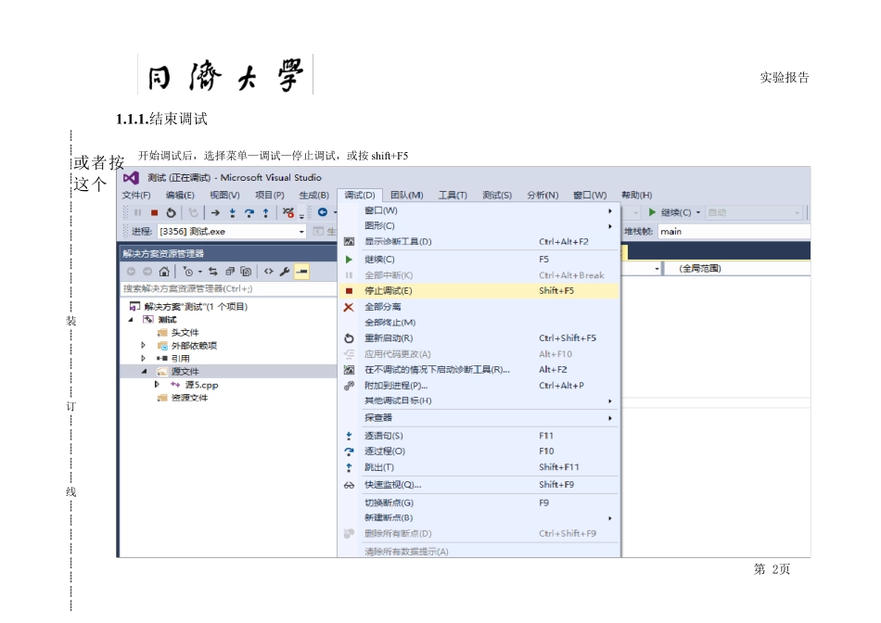Click the gears icon beside 附加到进程
Image resolution: width=881 pixels, height=623 pixels.
click(x=349, y=386)
